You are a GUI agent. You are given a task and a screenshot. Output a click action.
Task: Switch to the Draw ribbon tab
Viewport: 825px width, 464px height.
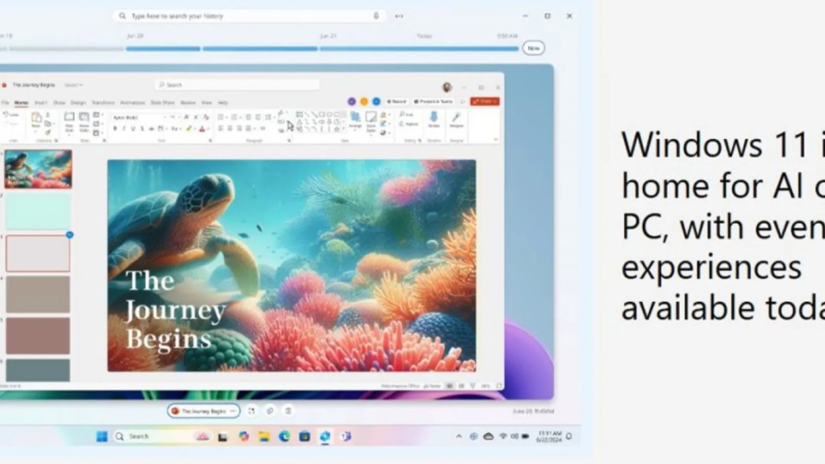59,103
